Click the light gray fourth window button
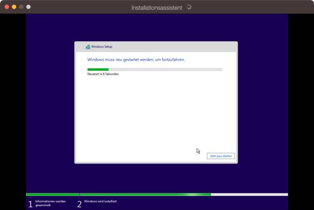 coord(29,7)
